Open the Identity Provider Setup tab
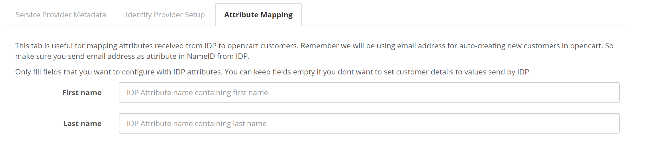647x154 pixels. tap(165, 15)
